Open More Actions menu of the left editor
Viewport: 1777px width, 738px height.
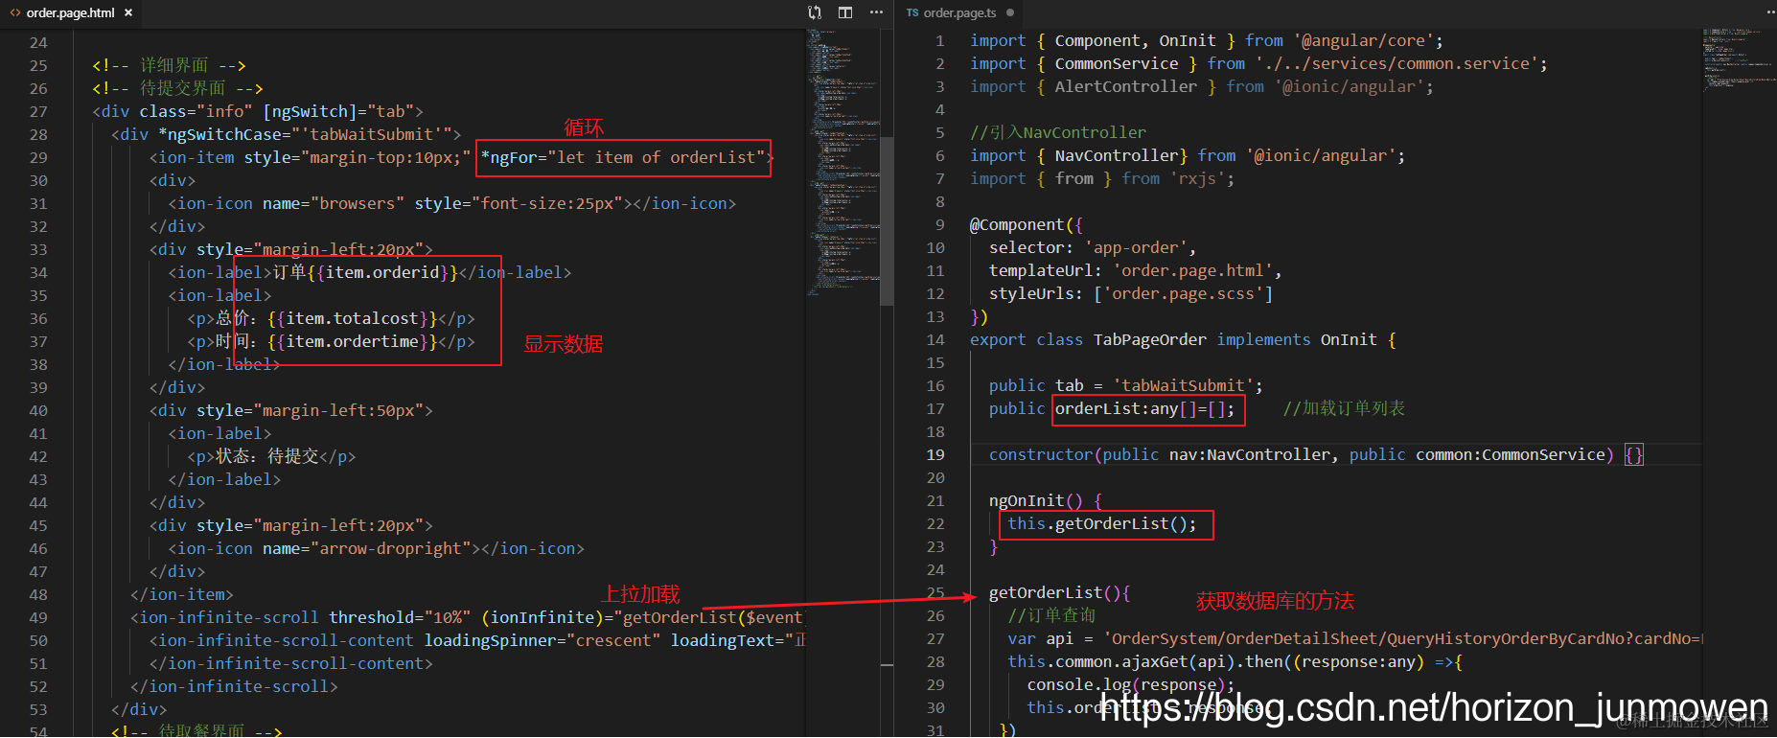tap(876, 12)
